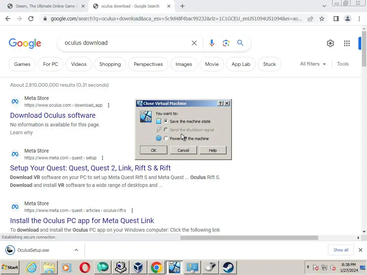The image size is (367, 275).
Task: Click the Learn why link
Action: [21, 132]
